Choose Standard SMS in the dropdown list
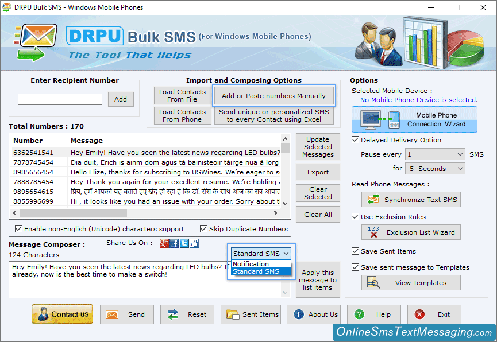Viewport: 497px width, 342px height. 261,271
